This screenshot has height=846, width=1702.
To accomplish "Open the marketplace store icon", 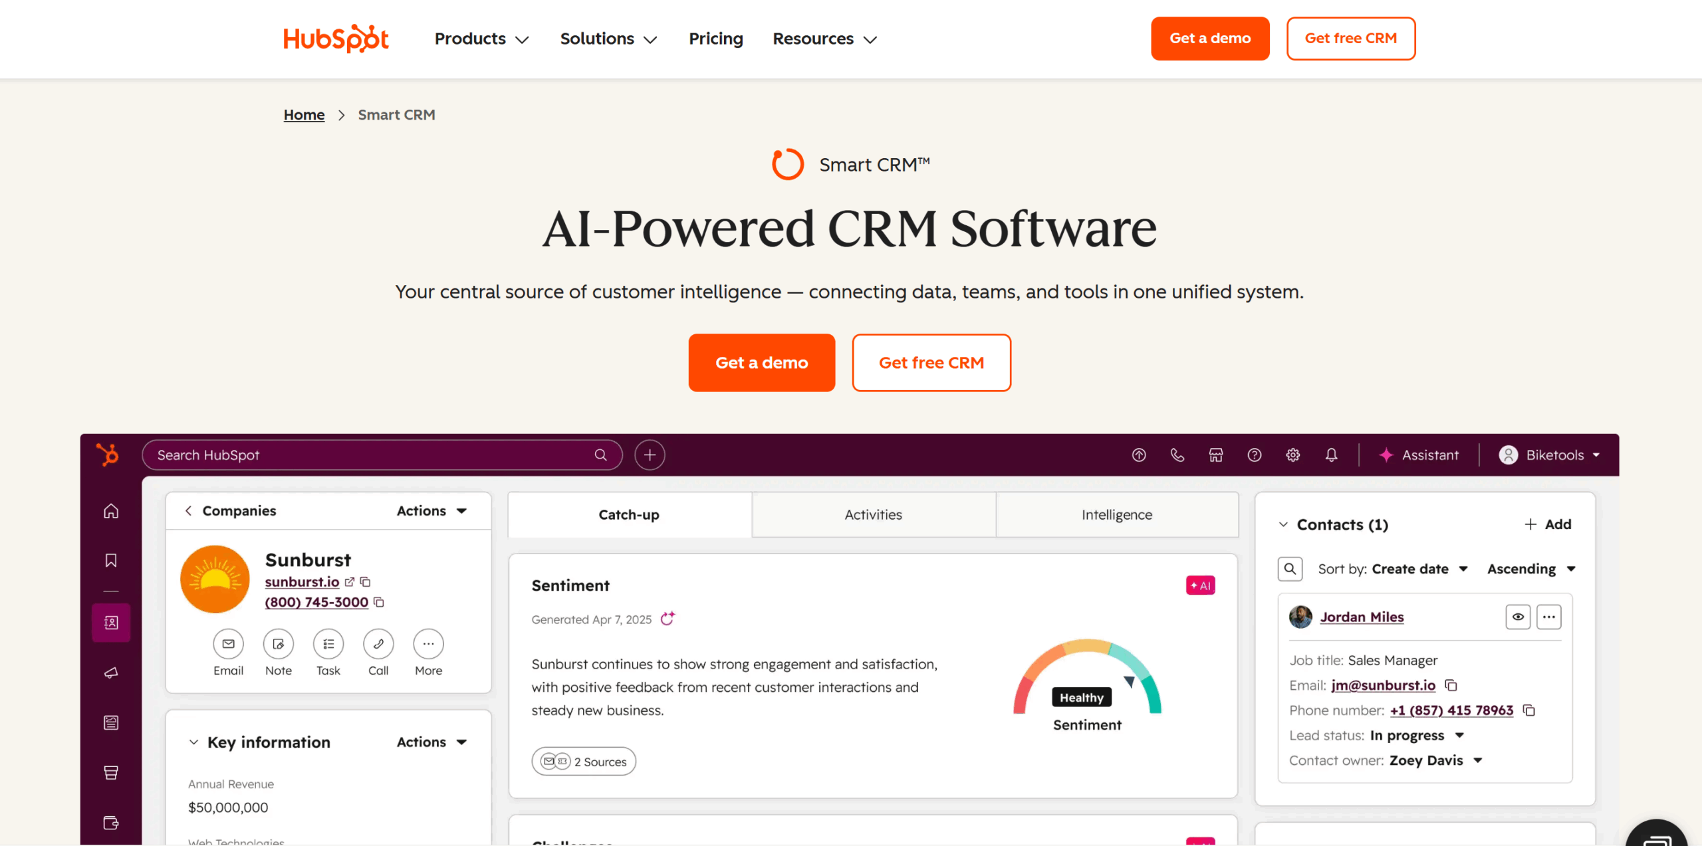I will coord(1215,455).
